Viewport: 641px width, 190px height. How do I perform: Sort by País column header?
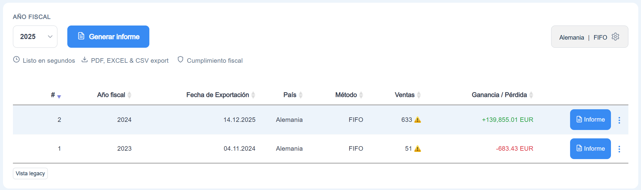(x=293, y=95)
